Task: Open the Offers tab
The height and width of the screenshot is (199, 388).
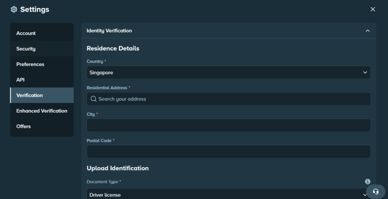Action: coord(42,126)
